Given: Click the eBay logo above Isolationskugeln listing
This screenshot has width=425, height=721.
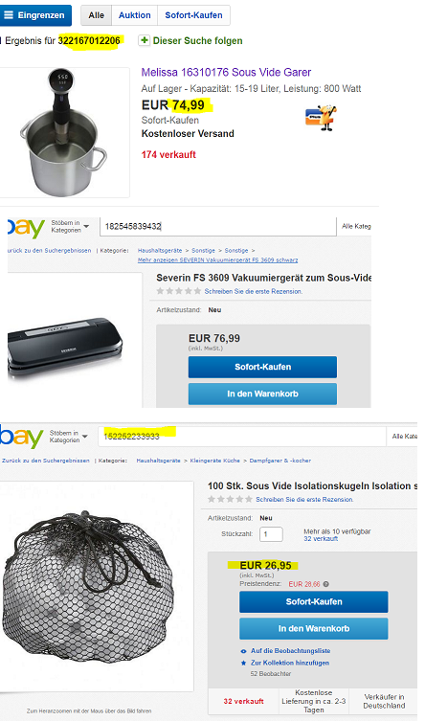Looking at the screenshot, I should pos(22,436).
